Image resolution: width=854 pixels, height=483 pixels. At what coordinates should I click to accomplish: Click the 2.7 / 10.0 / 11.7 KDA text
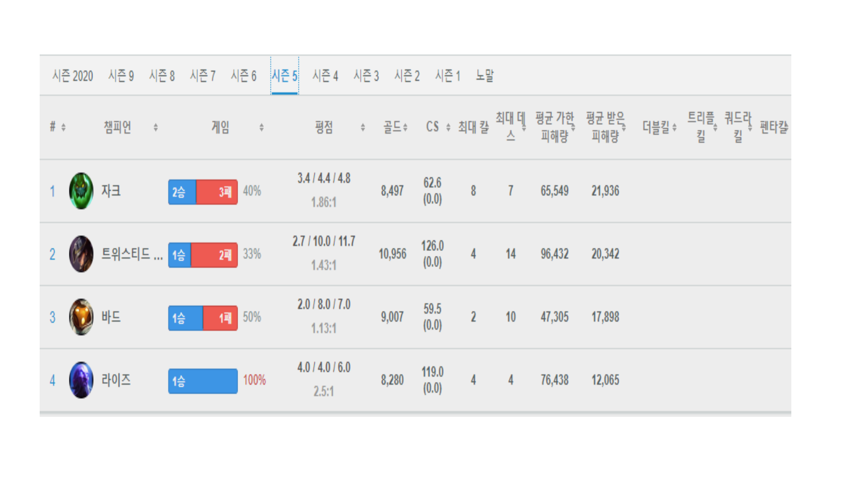(x=324, y=241)
